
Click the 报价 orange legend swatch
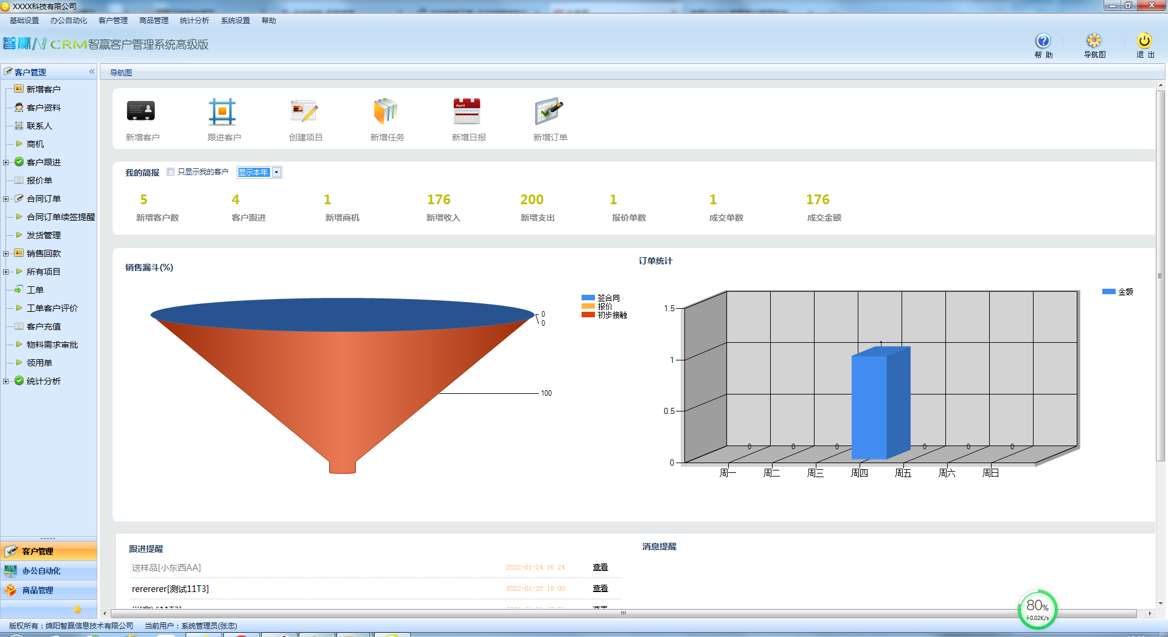point(588,306)
